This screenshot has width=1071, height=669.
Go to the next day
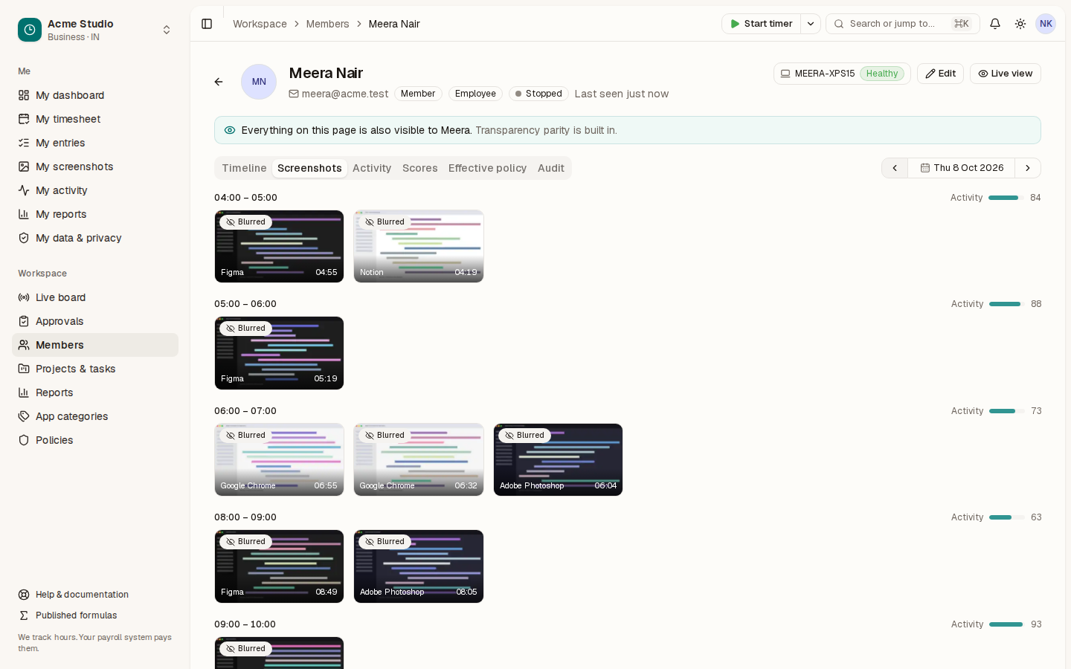pyautogui.click(x=1028, y=168)
